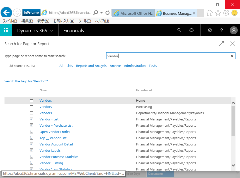Clear the Vendor search text
The width and height of the screenshot is (240, 178).
pos(232,56)
